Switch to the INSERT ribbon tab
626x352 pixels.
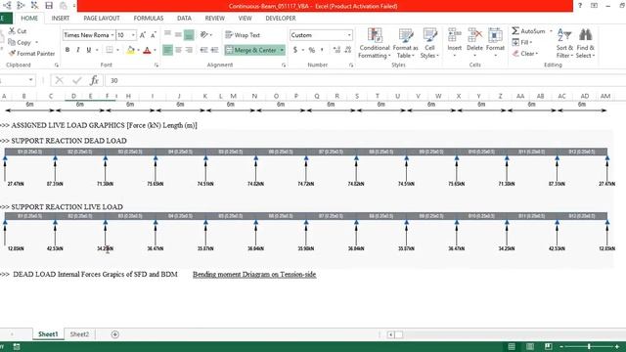[61, 19]
